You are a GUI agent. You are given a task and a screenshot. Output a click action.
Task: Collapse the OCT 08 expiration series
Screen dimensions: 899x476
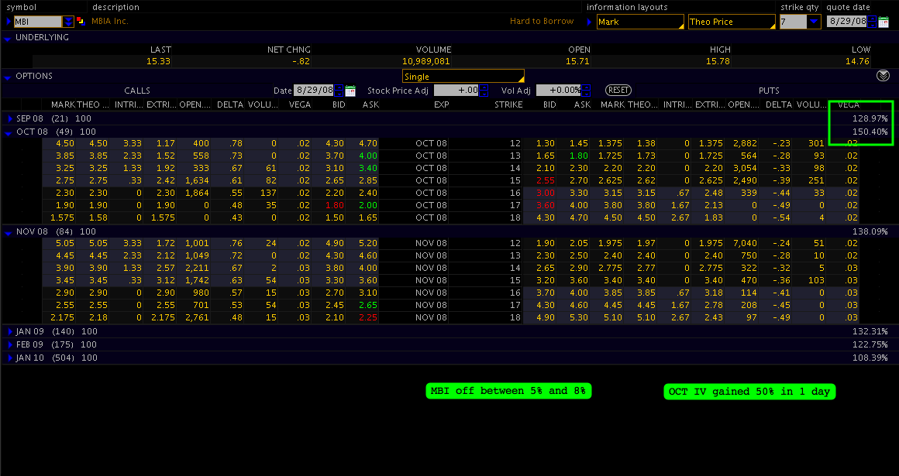point(9,132)
